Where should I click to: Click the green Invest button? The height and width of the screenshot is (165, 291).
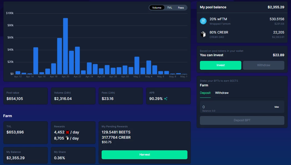point(220,65)
